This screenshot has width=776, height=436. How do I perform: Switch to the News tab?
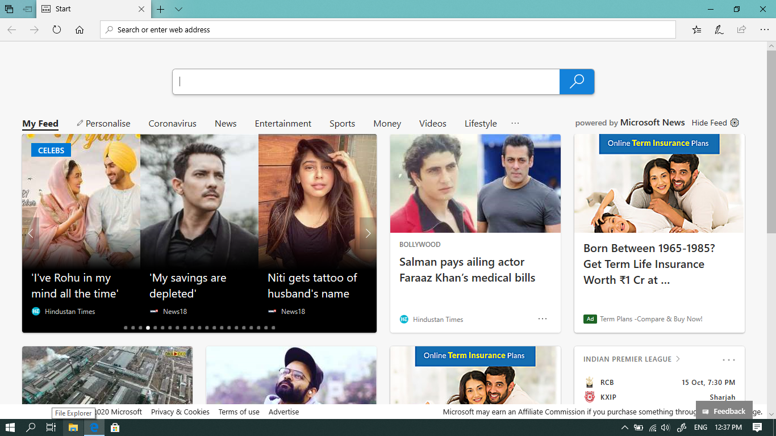tap(226, 123)
